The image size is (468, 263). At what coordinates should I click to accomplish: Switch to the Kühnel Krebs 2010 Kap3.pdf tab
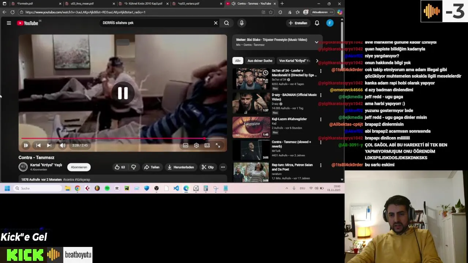143,4
